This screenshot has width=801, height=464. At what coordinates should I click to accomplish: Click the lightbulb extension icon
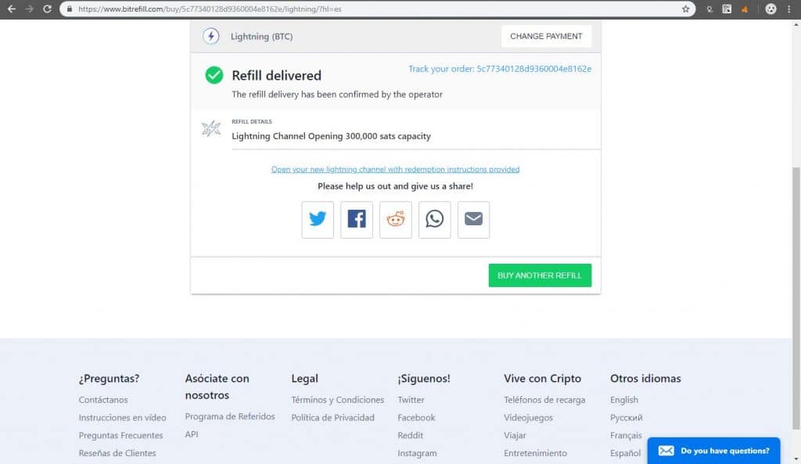pos(709,9)
